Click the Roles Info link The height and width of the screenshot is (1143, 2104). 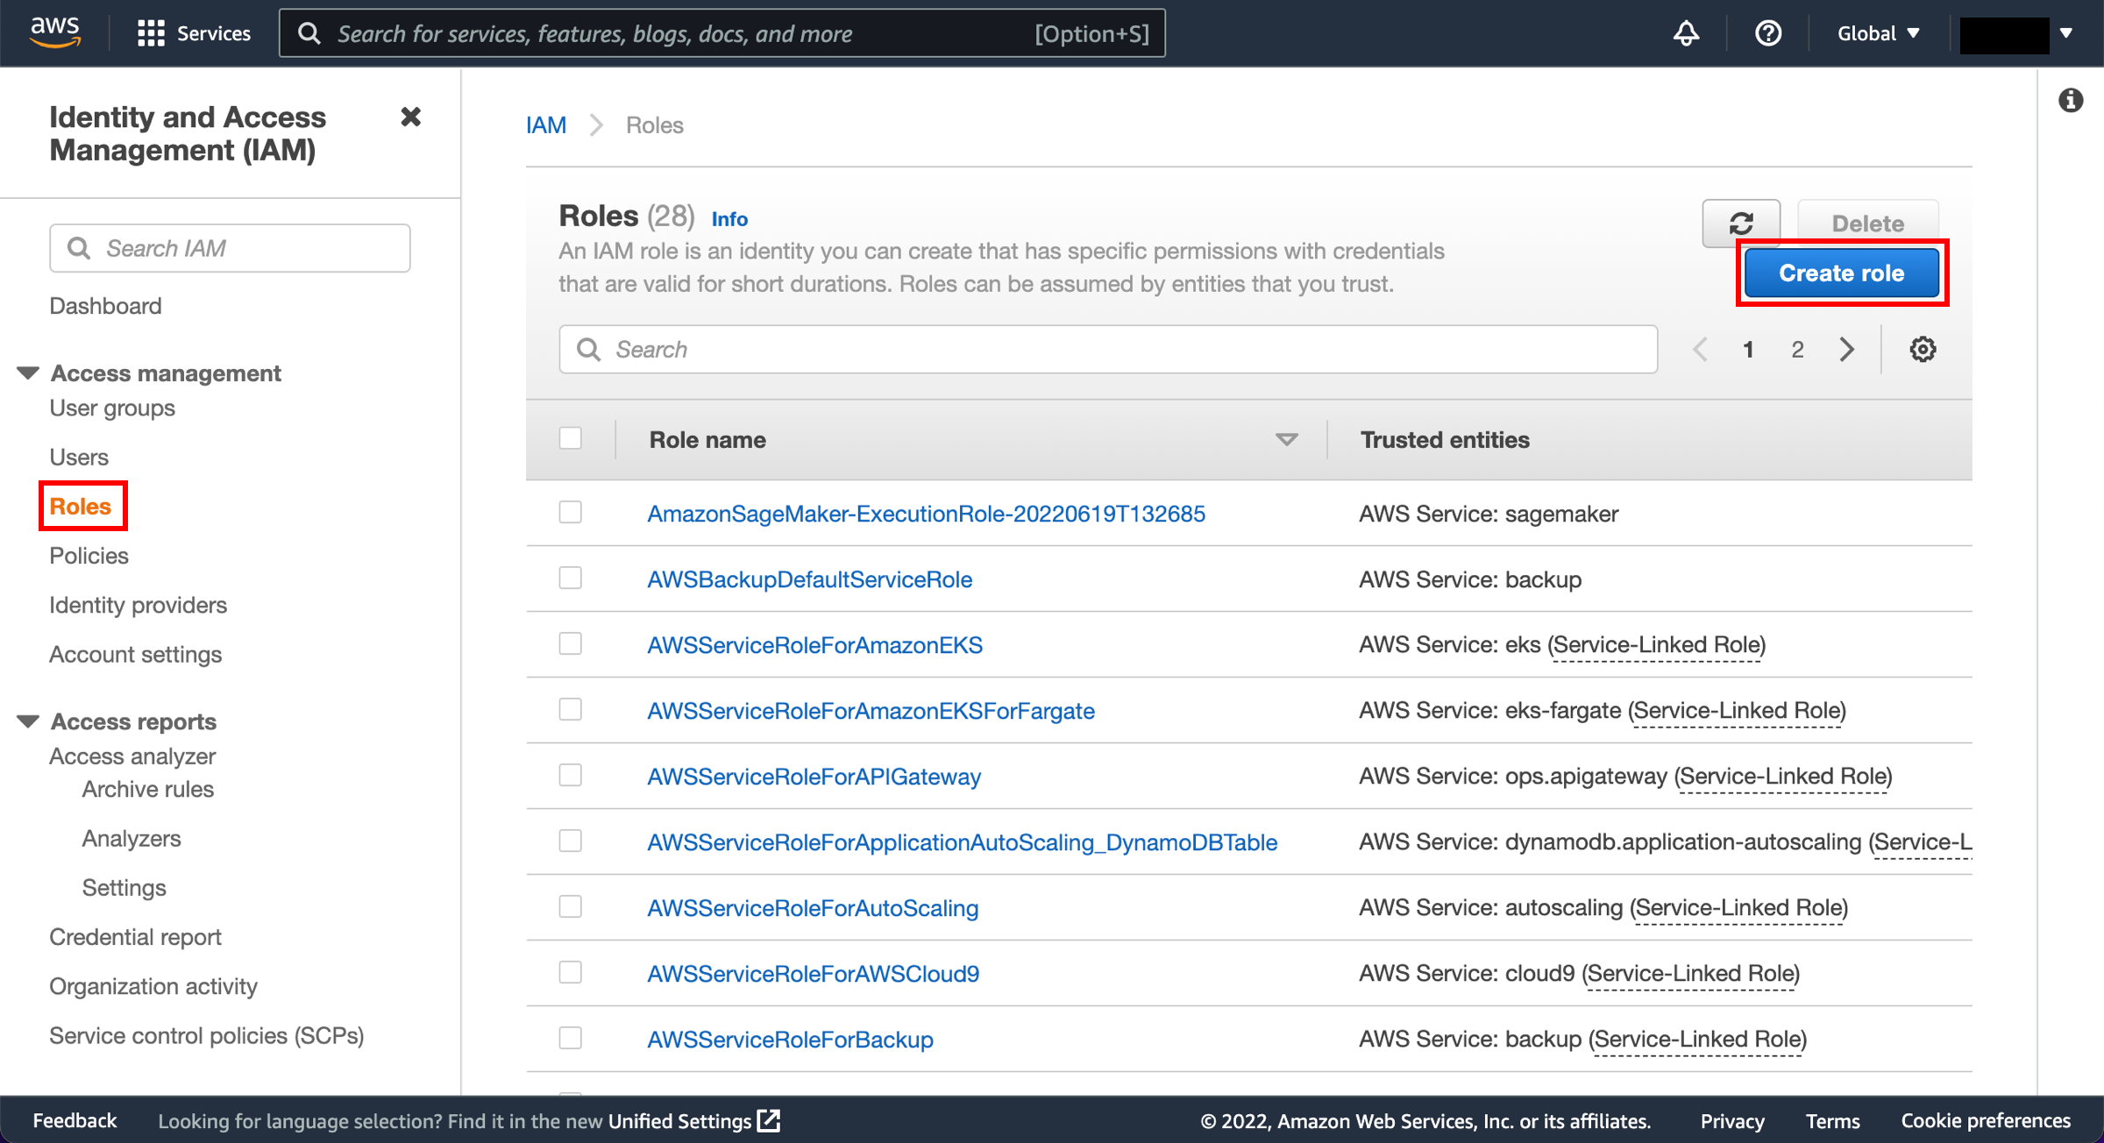point(729,219)
